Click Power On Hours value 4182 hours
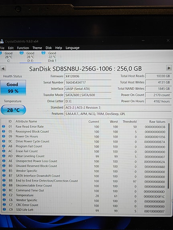This screenshot has height=230, width=173. [x=158, y=101]
